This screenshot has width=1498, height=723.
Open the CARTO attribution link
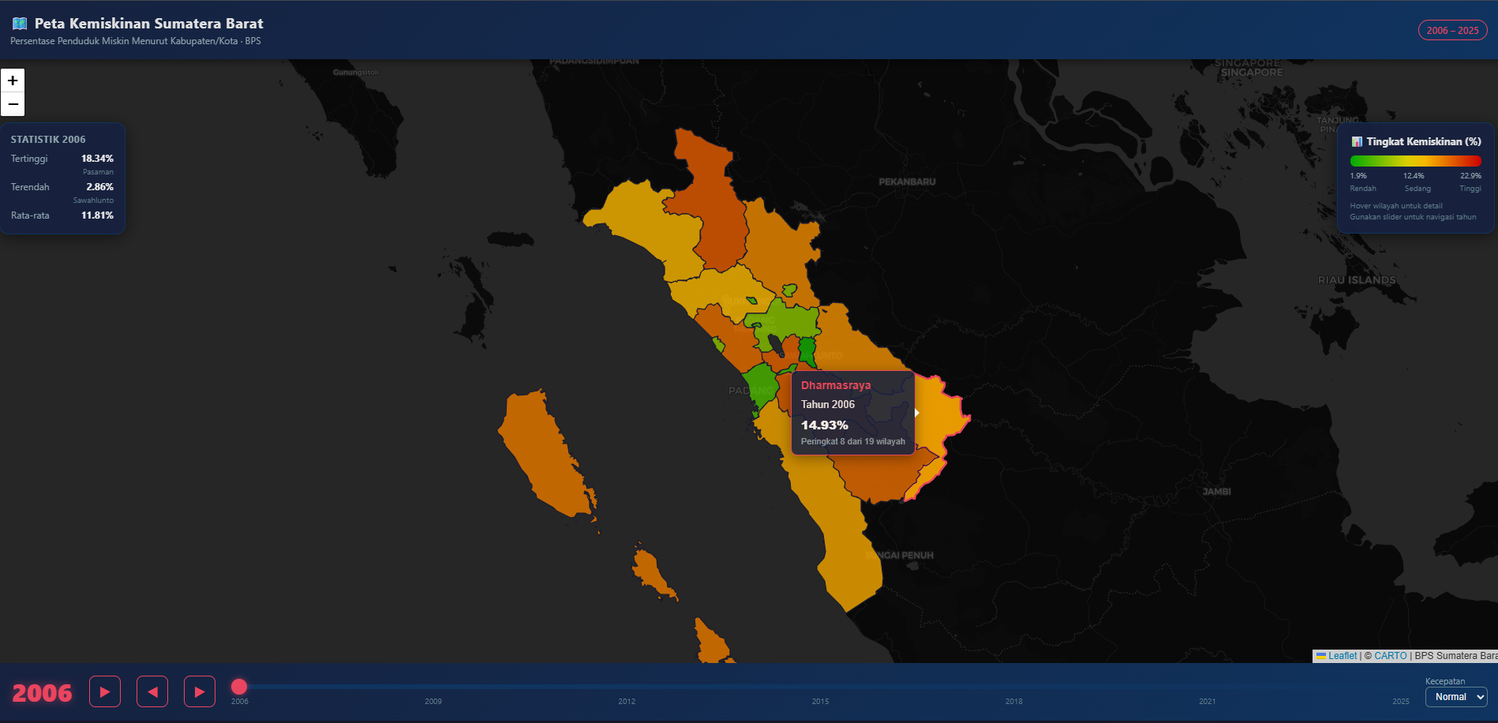[x=1391, y=656]
